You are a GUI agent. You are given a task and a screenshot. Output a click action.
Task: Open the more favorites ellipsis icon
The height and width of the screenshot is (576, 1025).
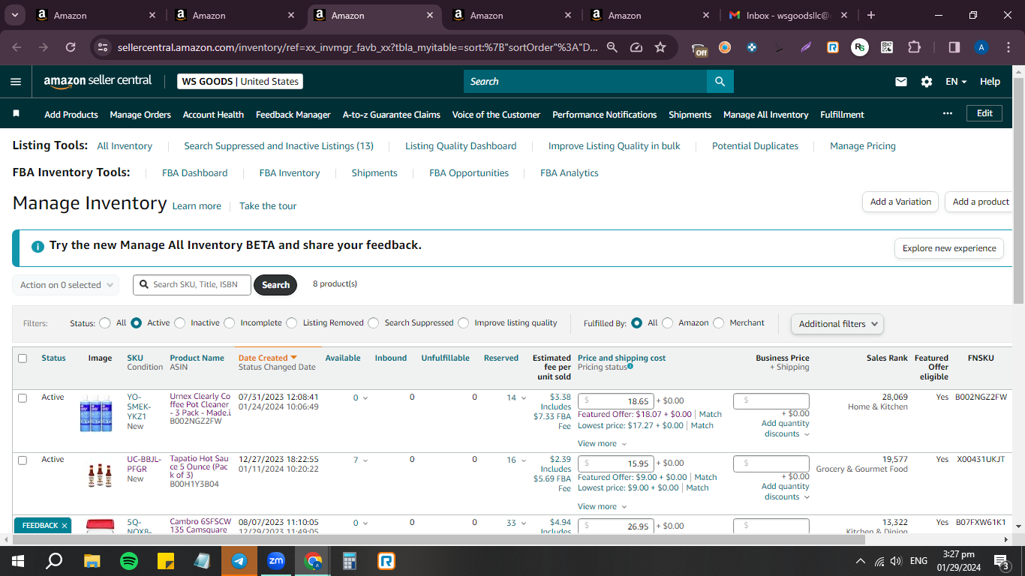(948, 114)
